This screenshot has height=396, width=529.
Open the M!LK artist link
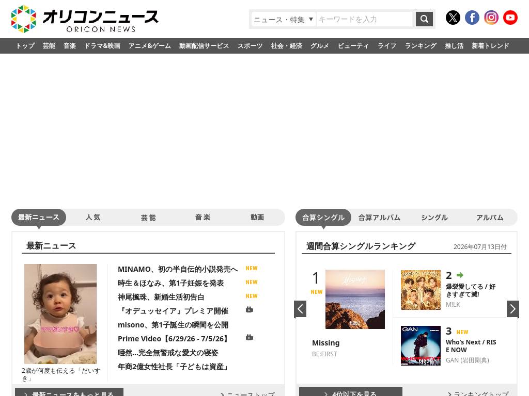(x=453, y=304)
